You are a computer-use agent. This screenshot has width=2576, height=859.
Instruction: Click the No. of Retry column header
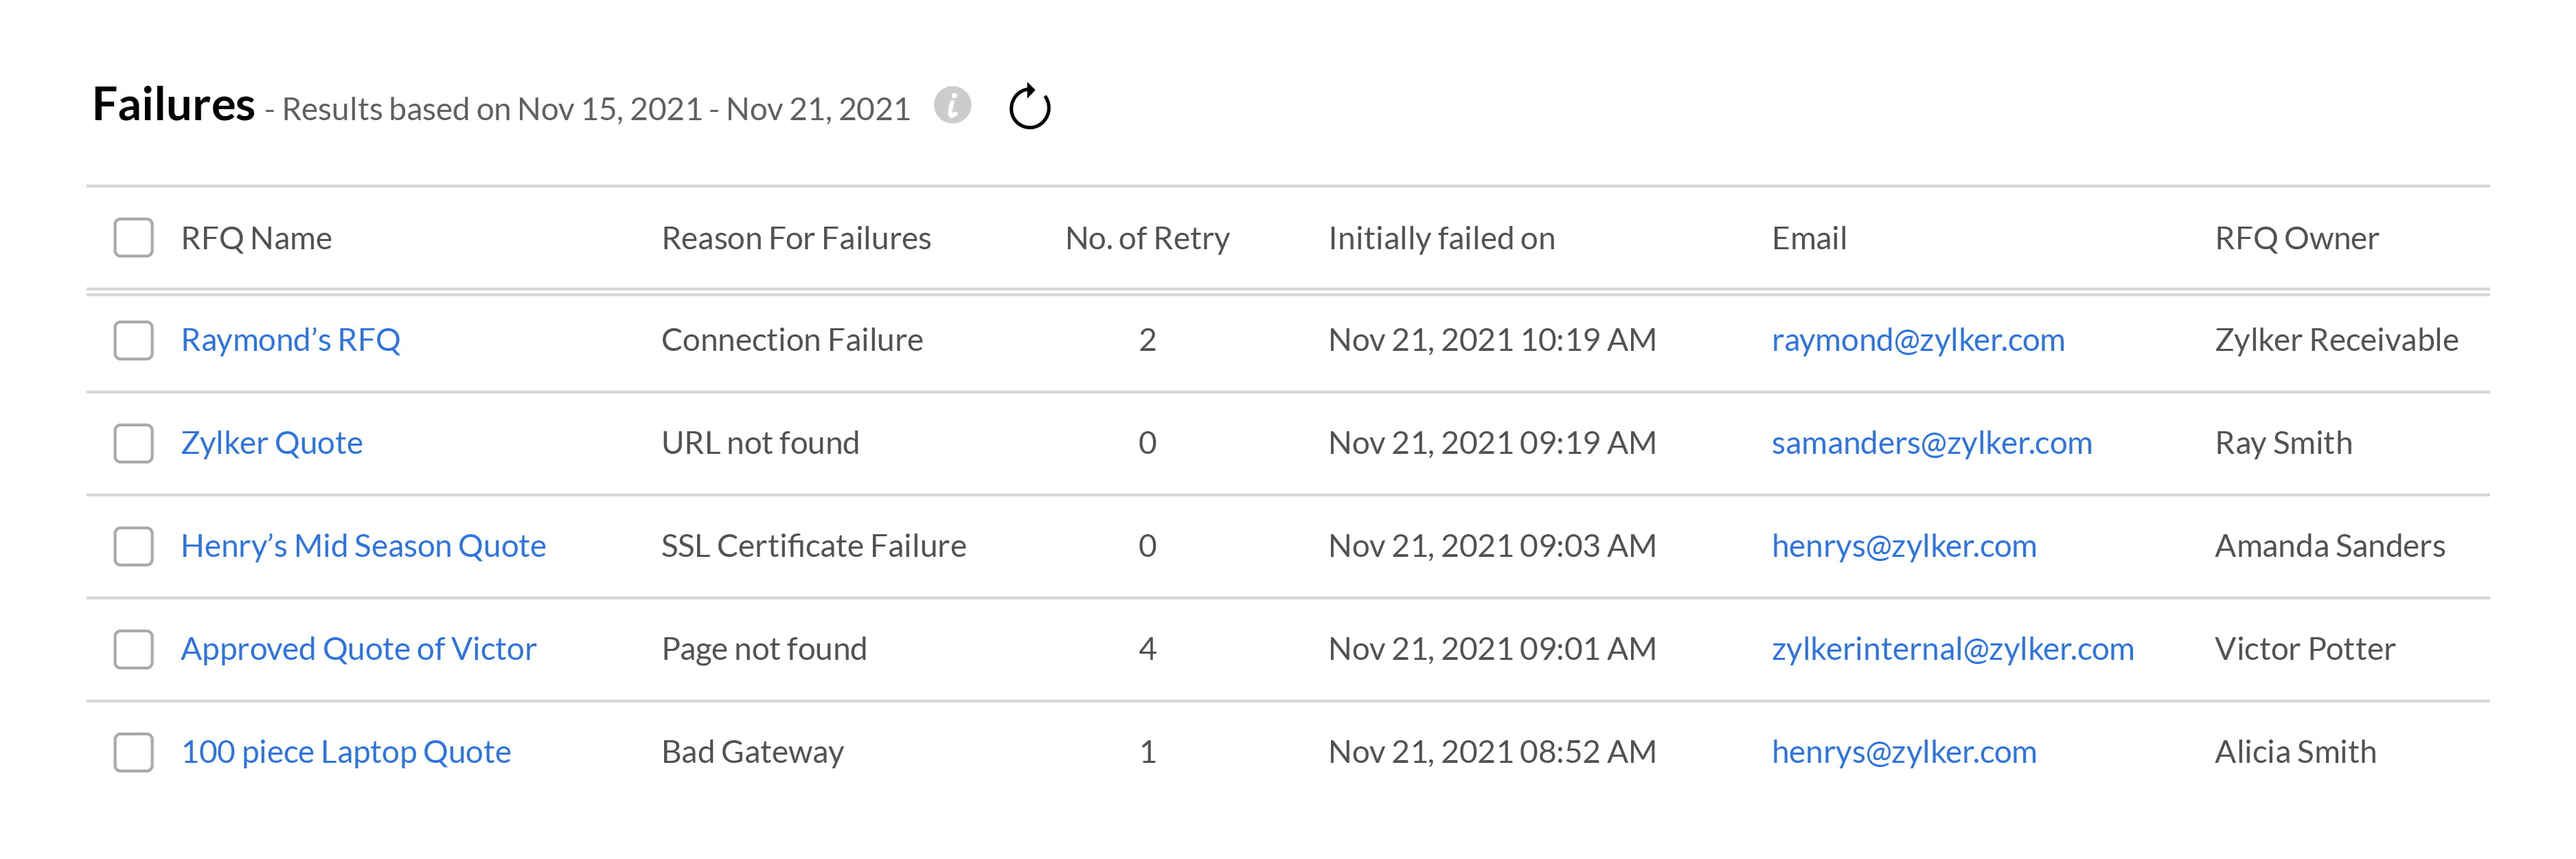coord(1147,238)
